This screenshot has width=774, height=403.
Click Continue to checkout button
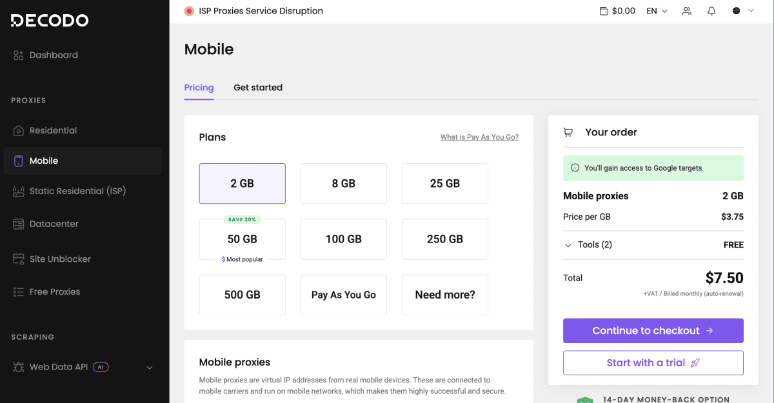pos(653,331)
